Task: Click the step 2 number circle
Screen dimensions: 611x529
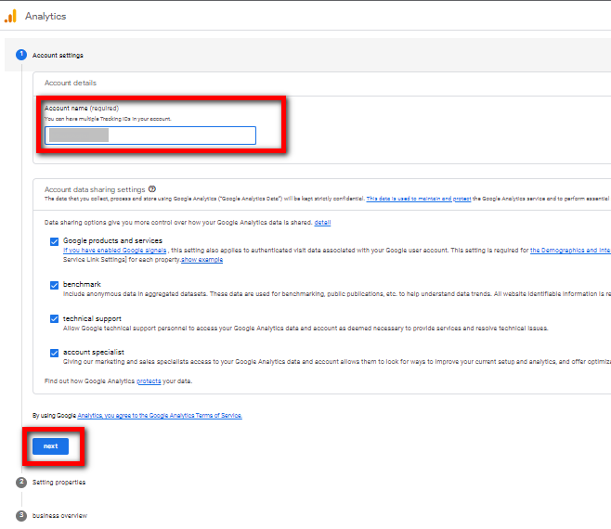Action: pos(20,482)
